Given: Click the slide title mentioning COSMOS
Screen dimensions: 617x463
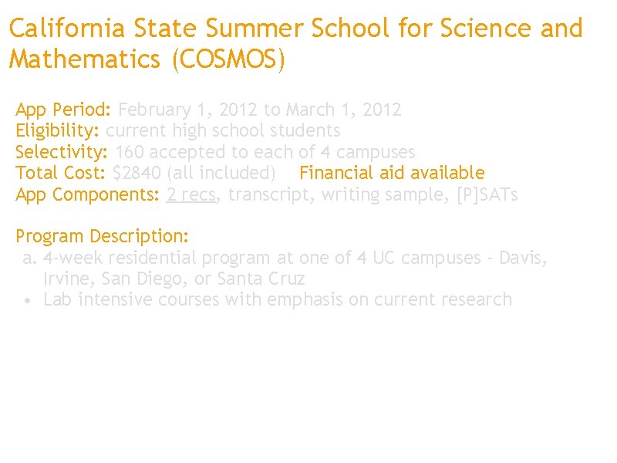Looking at the screenshot, I should (x=295, y=43).
